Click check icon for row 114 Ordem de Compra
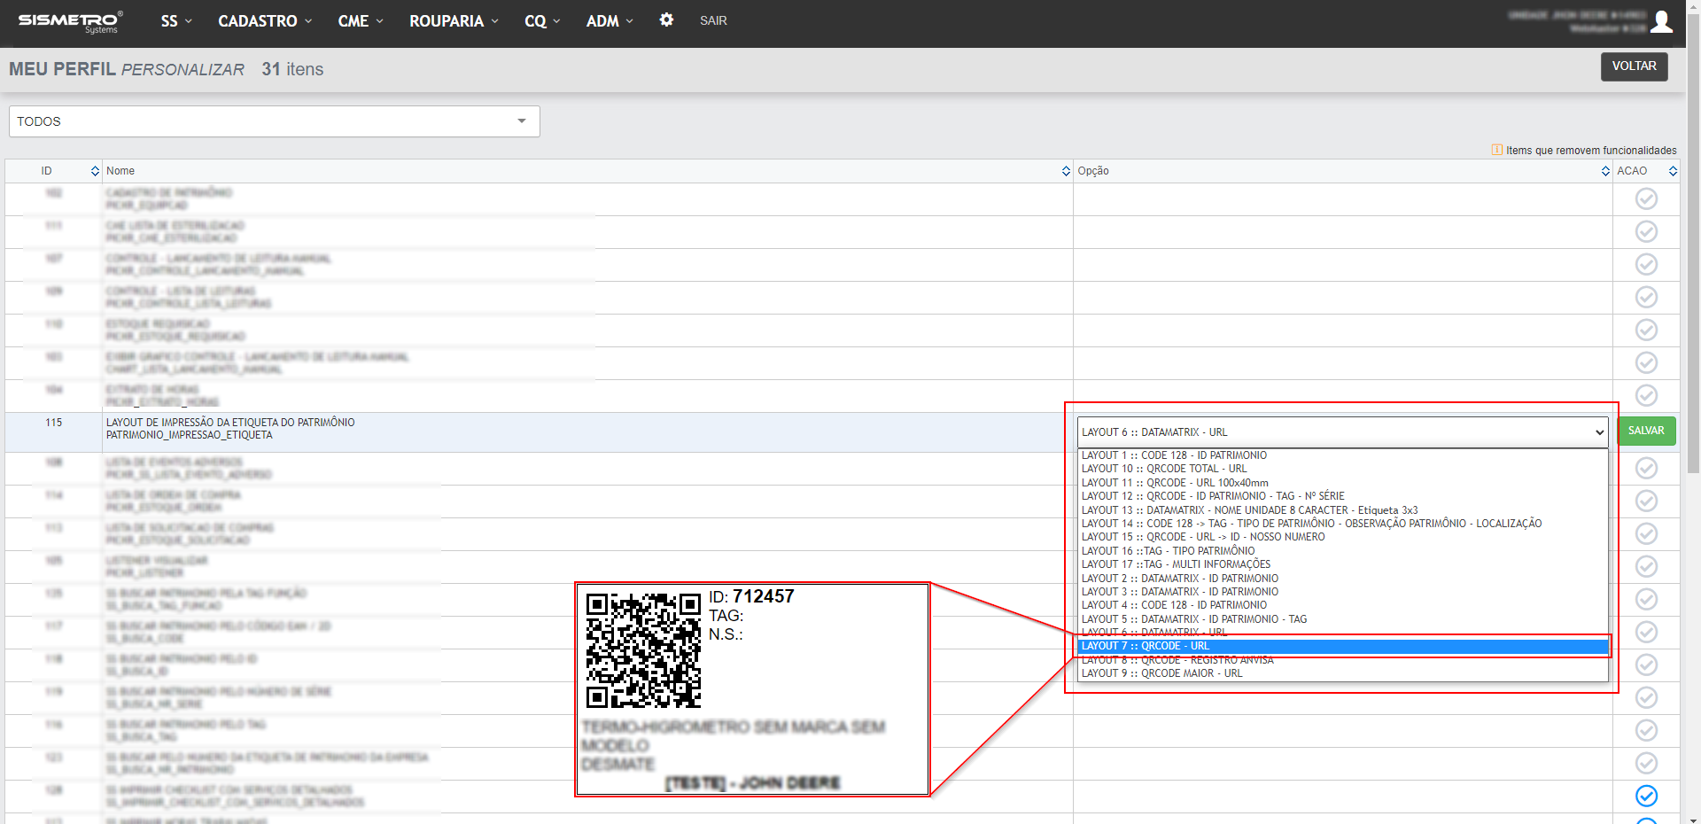Screen dimensions: 1701x824 (1646, 501)
